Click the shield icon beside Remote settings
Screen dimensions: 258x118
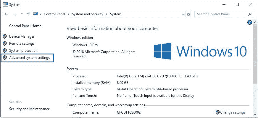[4, 44]
